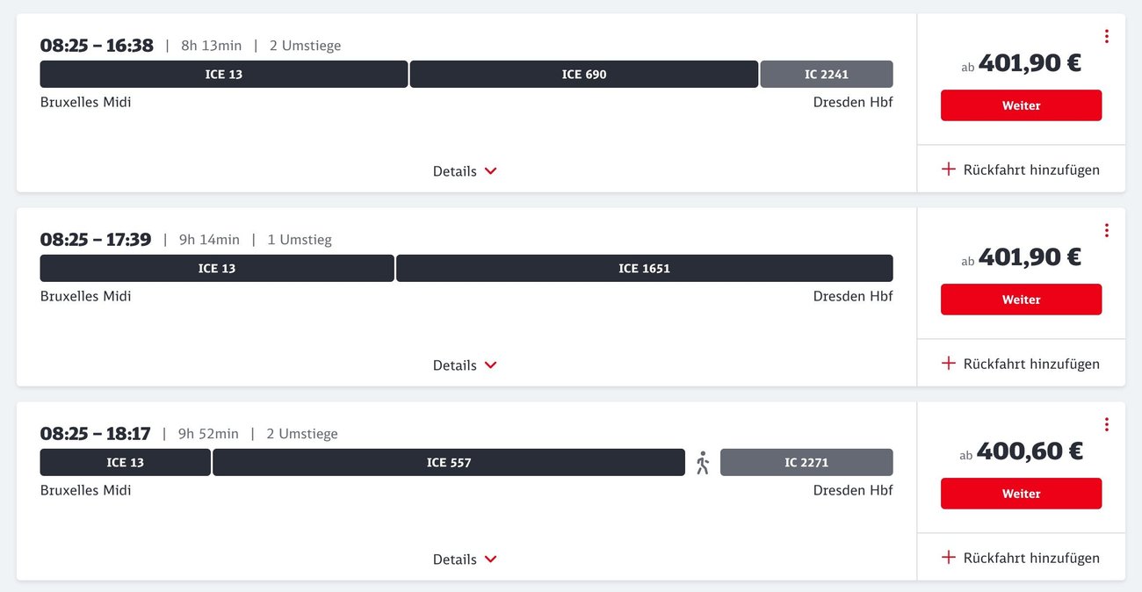Add a return trip to the first connection
1142x592 pixels.
[x=1021, y=169]
